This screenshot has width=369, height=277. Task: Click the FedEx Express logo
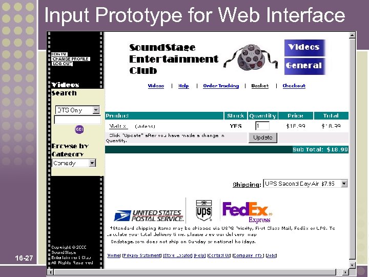pos(247,212)
